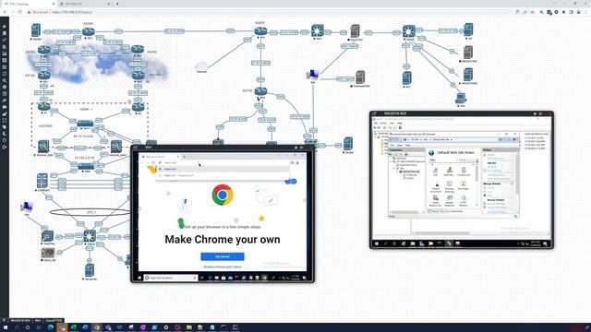Select the ClearPass node icon
Screen dimensions: 591x332
coord(47,236)
